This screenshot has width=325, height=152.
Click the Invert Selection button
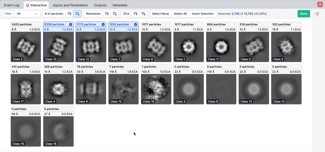pos(203,14)
